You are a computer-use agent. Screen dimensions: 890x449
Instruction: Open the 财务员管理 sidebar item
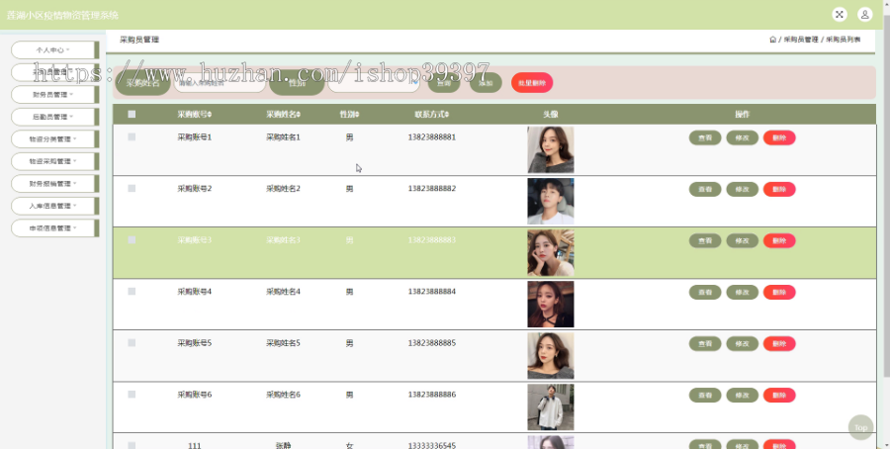tap(52, 94)
